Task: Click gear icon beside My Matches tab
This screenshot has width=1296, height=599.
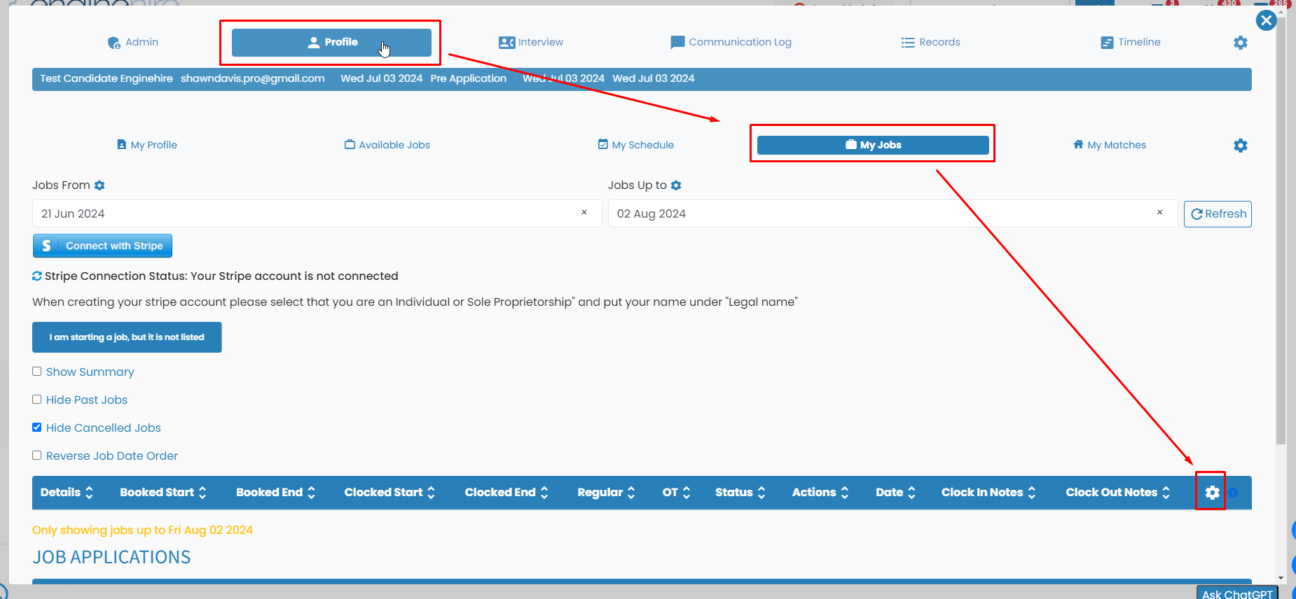Action: [1240, 146]
